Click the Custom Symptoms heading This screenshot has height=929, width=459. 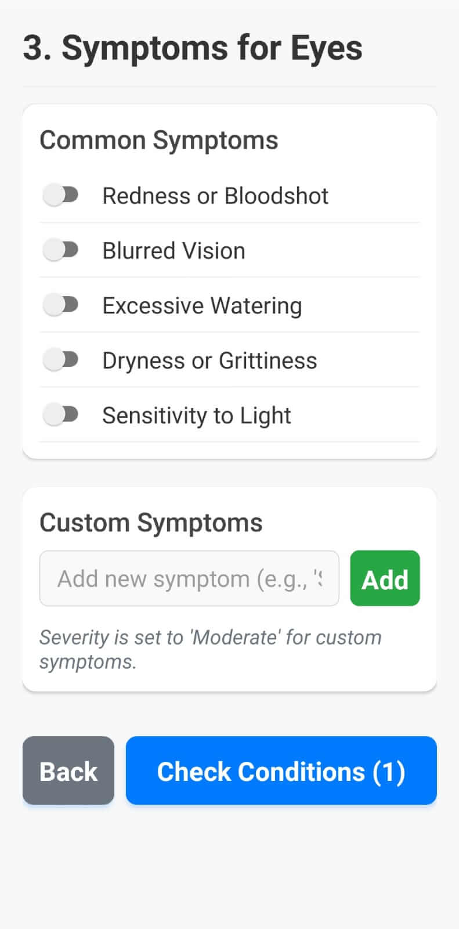coord(151,521)
